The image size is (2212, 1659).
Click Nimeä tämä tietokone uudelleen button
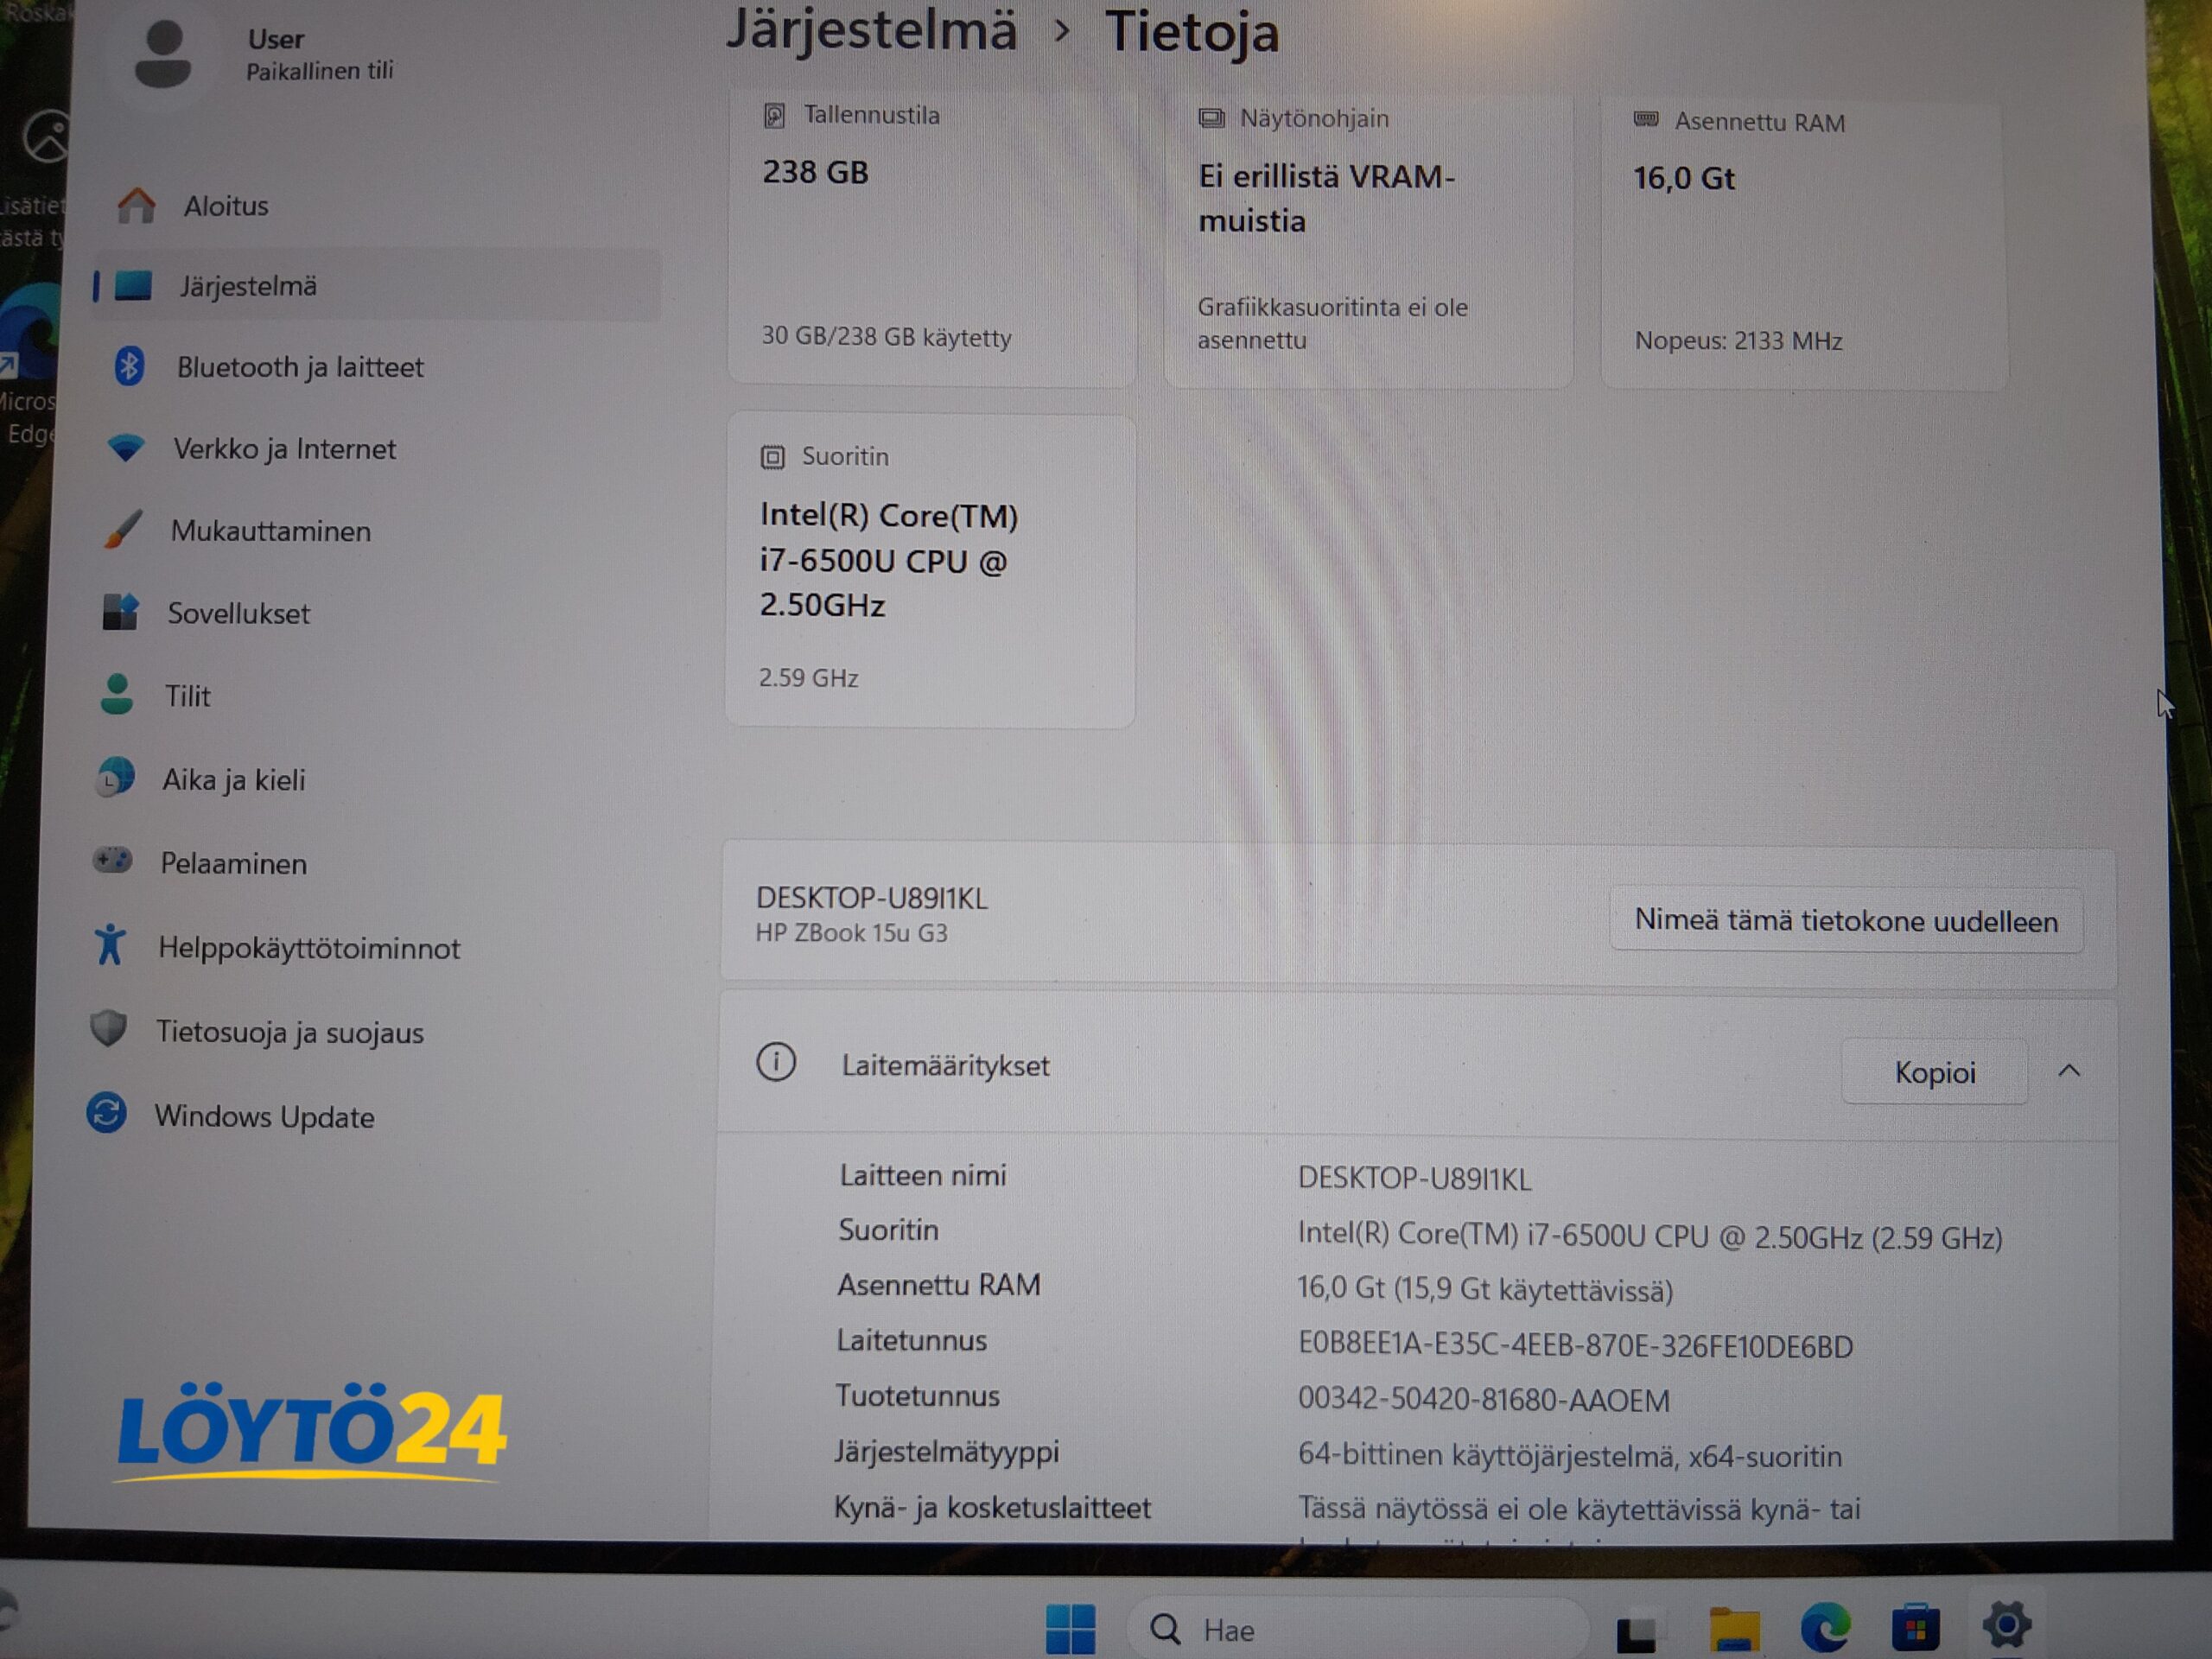click(1846, 921)
